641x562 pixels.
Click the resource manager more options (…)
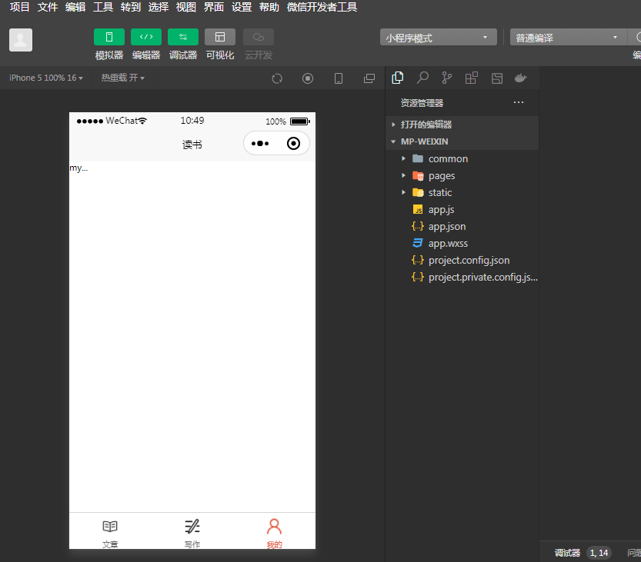pyautogui.click(x=519, y=102)
